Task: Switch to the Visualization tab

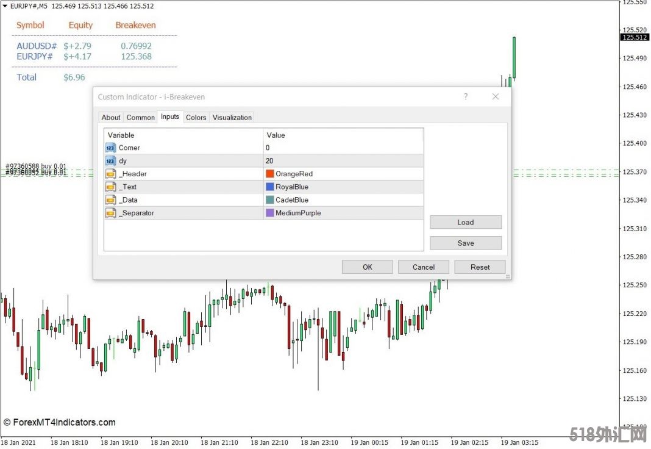Action: (x=232, y=118)
